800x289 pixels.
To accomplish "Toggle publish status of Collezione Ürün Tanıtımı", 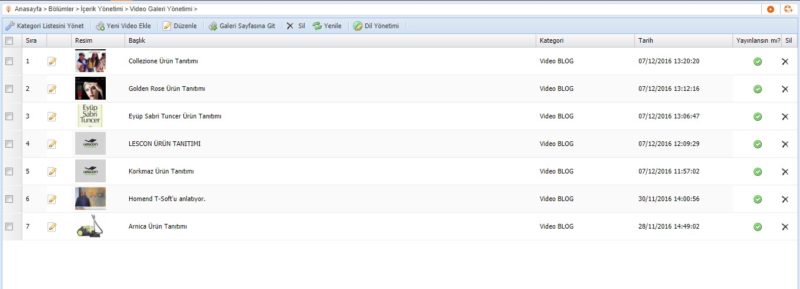I will [758, 62].
